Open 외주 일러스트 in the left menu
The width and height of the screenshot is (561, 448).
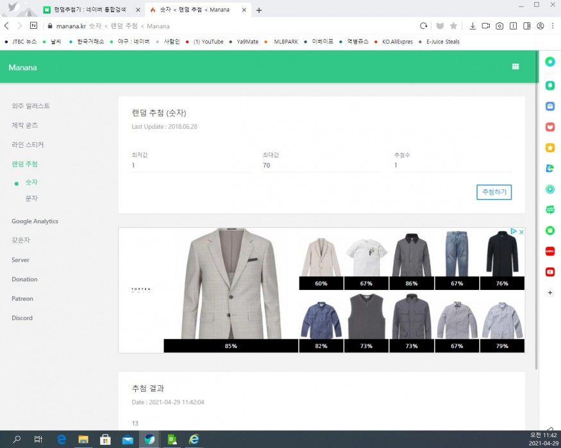tap(31, 106)
